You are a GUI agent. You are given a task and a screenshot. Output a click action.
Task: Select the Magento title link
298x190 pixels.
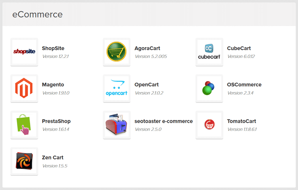tap(53, 85)
